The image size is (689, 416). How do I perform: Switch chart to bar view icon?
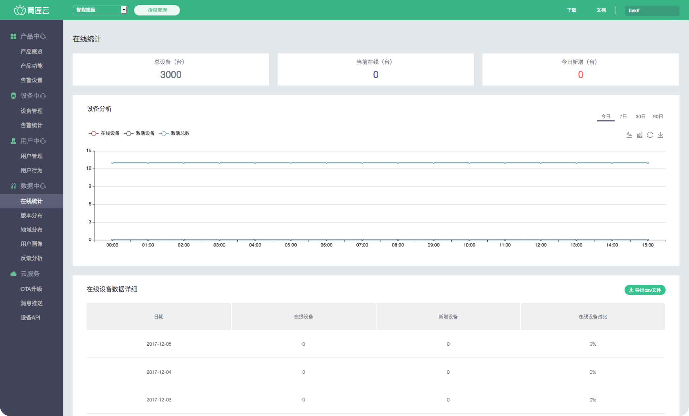(x=640, y=135)
